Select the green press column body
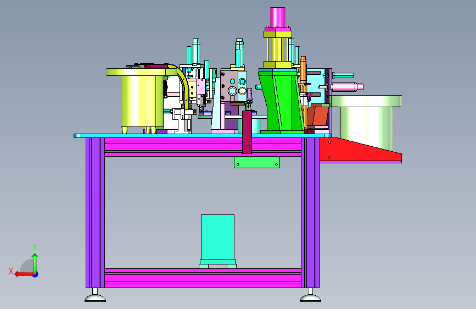This screenshot has height=309, width=476. tap(282, 102)
